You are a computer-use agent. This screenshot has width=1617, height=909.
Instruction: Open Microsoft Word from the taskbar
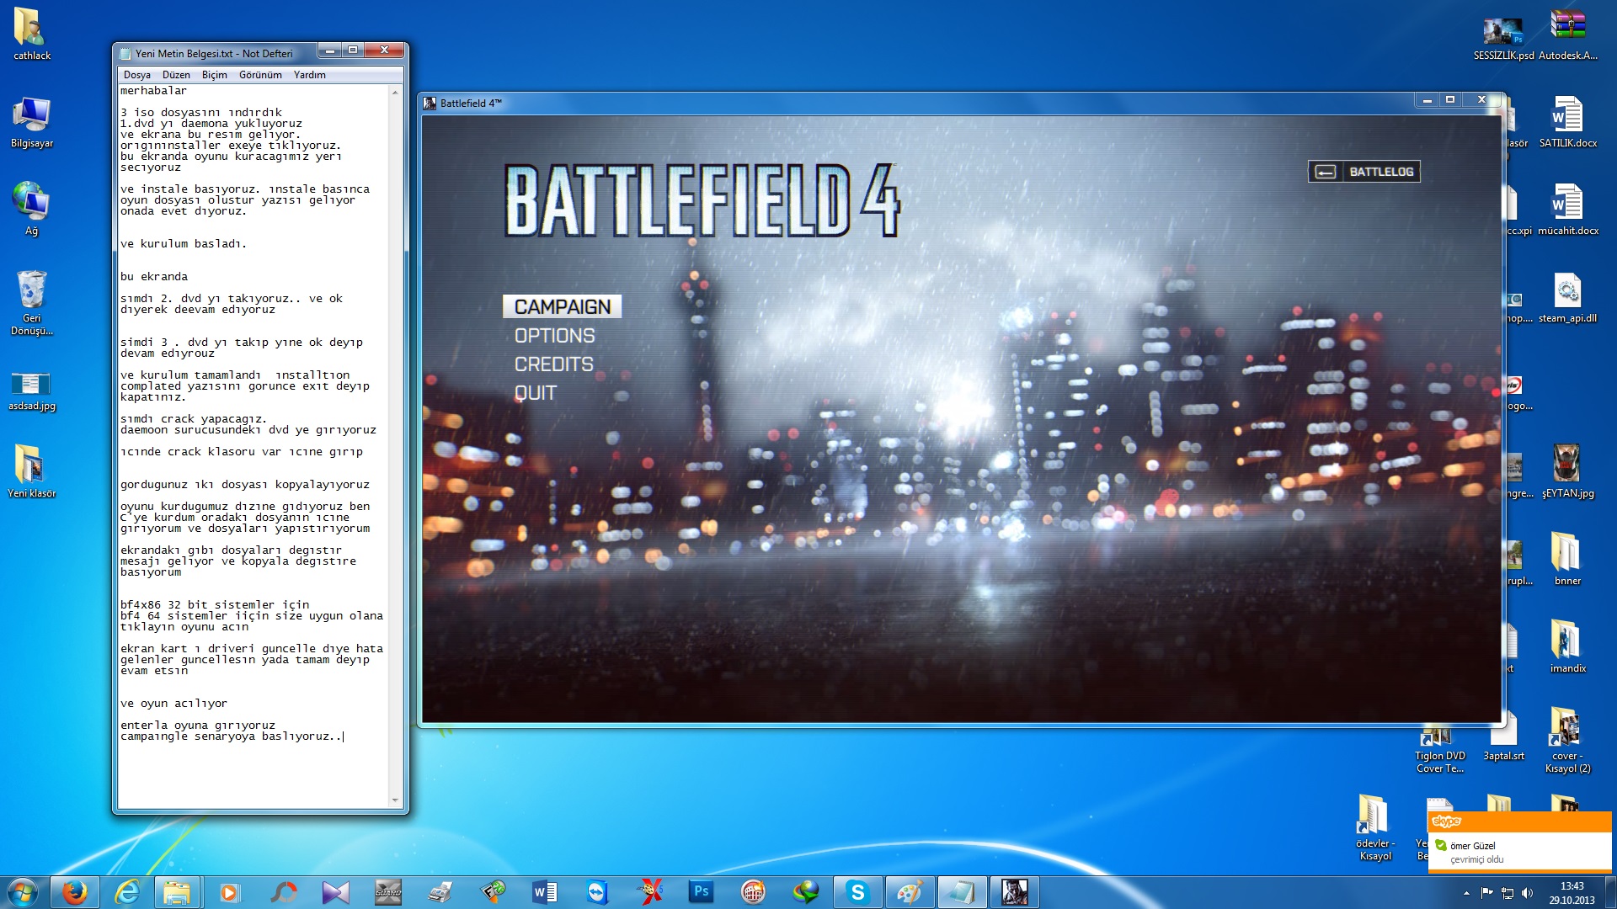click(x=544, y=892)
